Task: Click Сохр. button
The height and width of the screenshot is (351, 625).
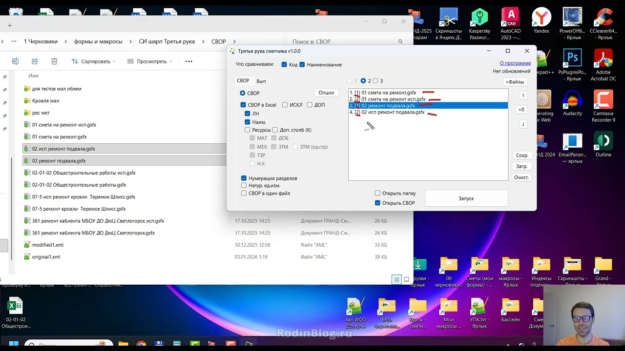Action: coord(522,156)
